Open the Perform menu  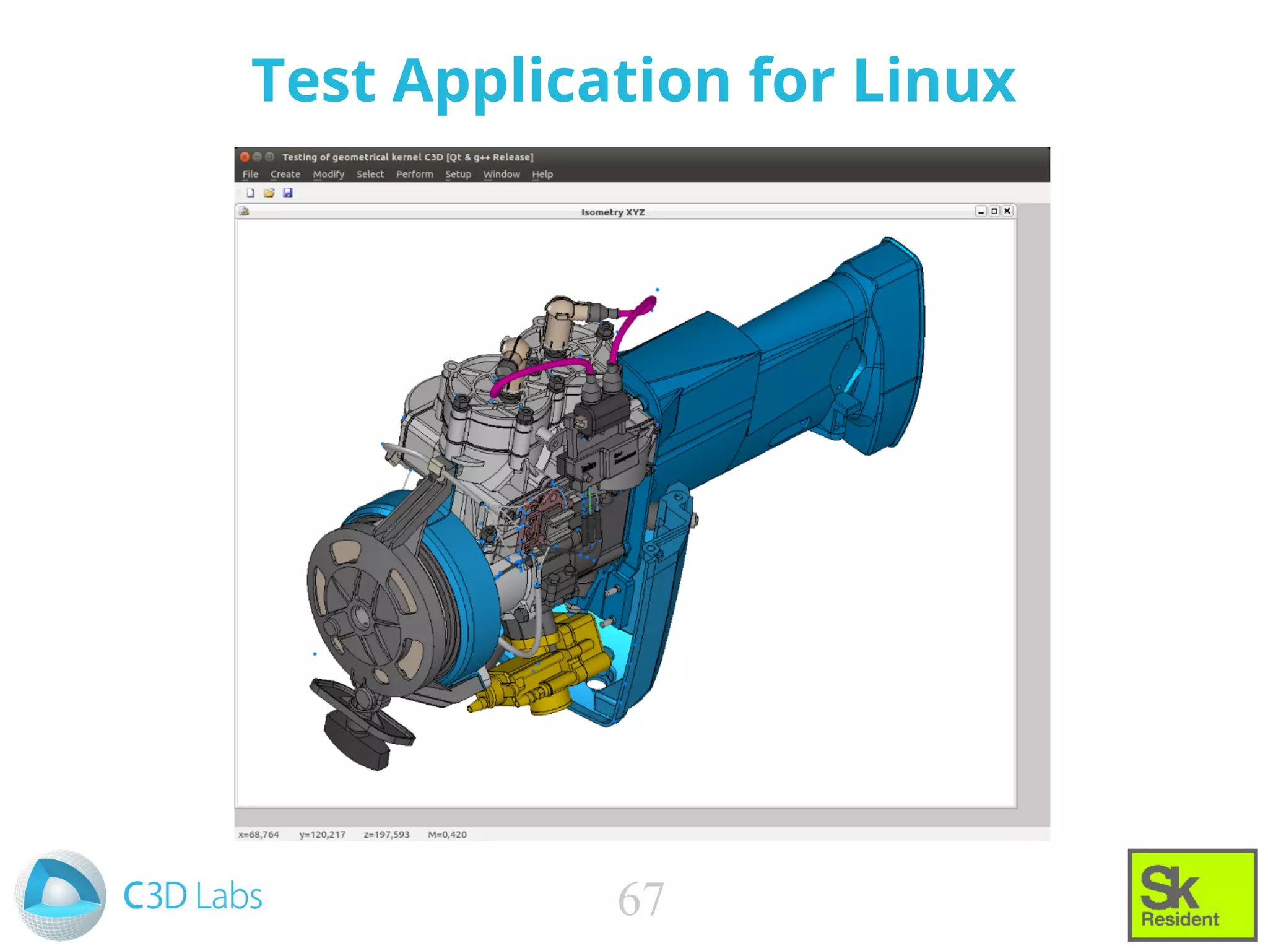414,174
